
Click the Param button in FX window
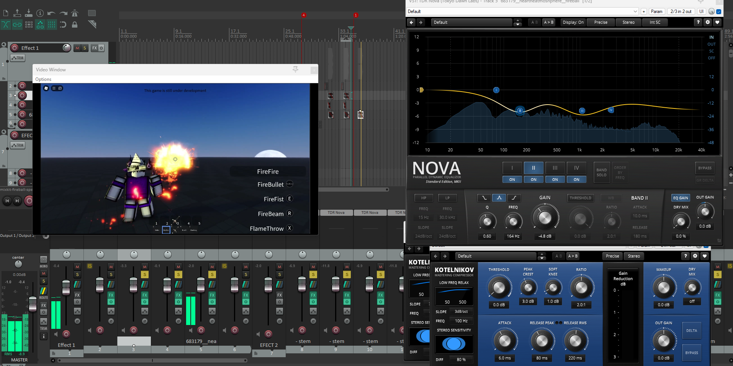pos(656,11)
